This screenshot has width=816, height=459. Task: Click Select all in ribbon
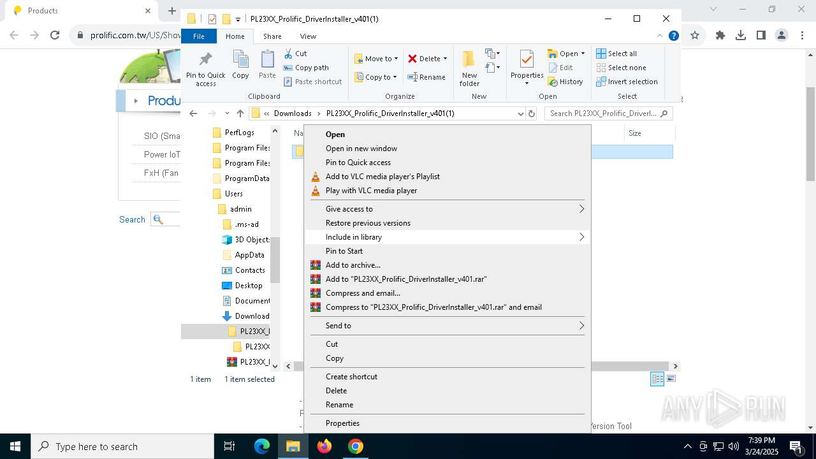click(616, 54)
